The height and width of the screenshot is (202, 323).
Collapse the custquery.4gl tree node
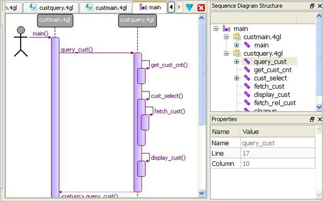226,53
